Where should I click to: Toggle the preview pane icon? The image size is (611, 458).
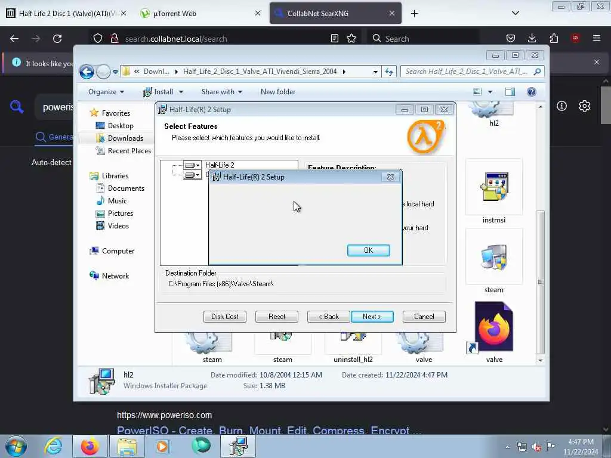(x=510, y=92)
